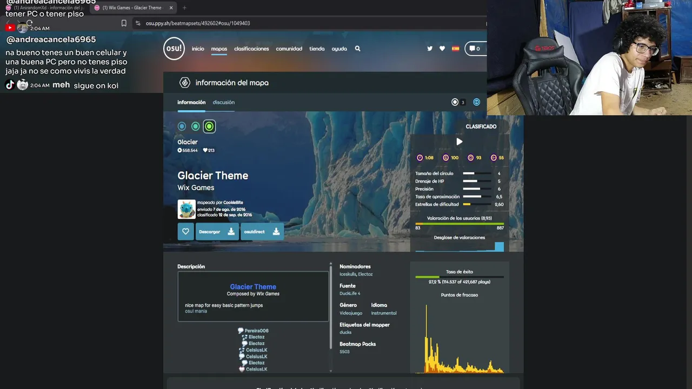Click the Descargar download button

(217, 232)
